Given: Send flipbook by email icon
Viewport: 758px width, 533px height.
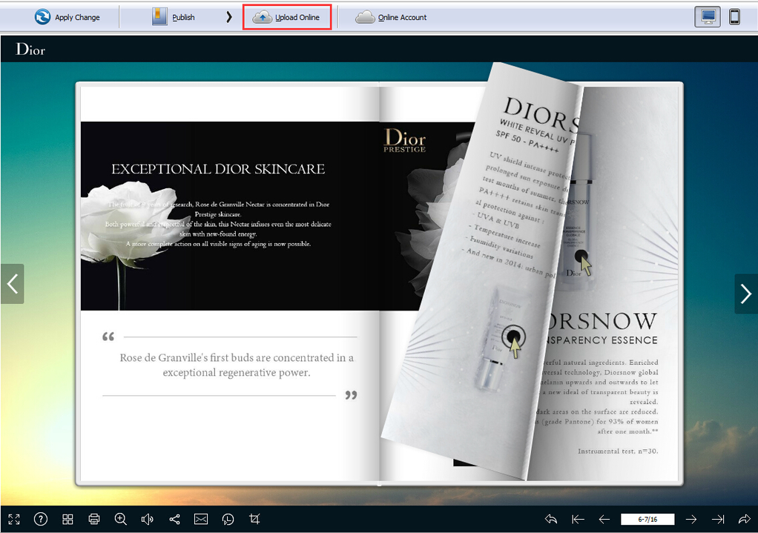Looking at the screenshot, I should (x=200, y=519).
